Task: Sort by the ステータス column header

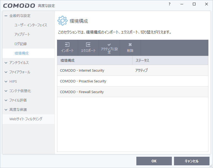Action: (142, 61)
